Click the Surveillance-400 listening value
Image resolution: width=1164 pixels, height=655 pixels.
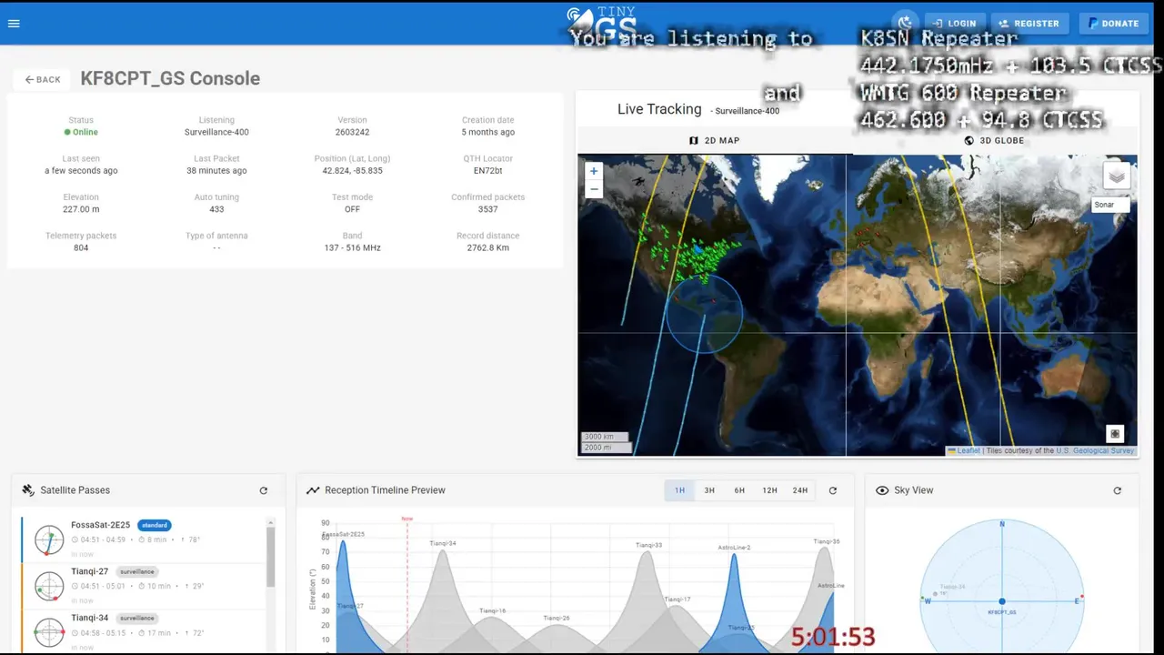pos(216,132)
